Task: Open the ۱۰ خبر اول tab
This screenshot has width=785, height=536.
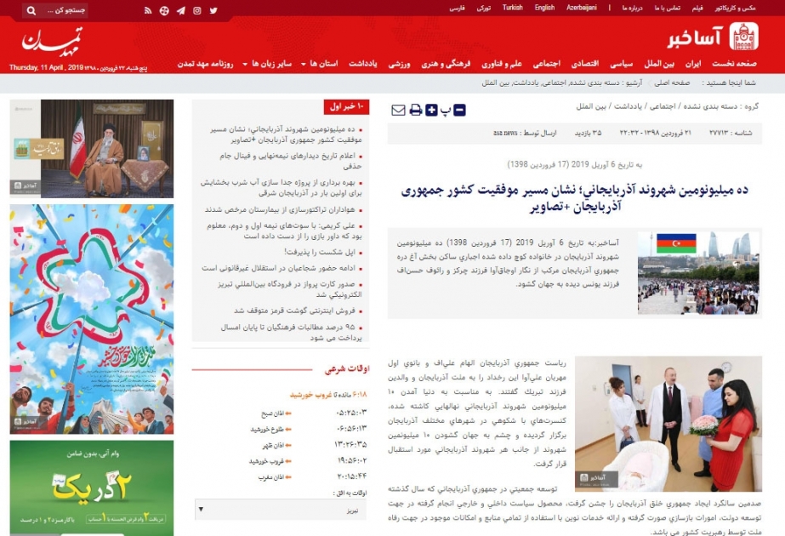Action: (x=346, y=106)
